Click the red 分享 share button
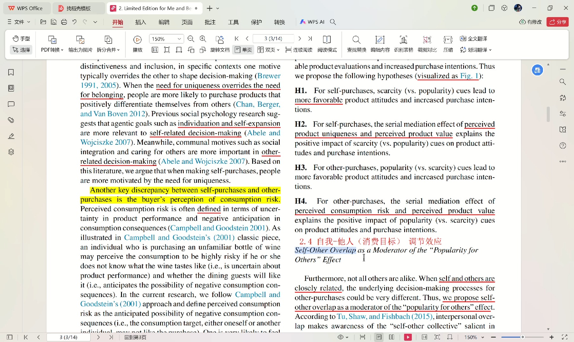The width and height of the screenshot is (574, 342). click(x=558, y=22)
